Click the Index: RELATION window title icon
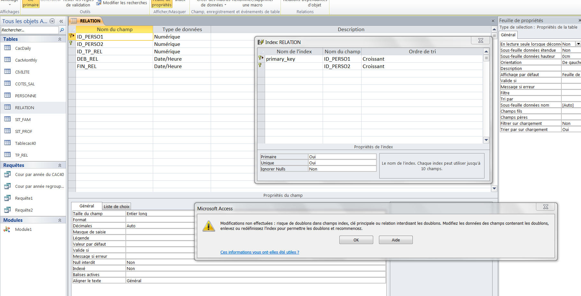The height and width of the screenshot is (296, 581). (x=261, y=42)
